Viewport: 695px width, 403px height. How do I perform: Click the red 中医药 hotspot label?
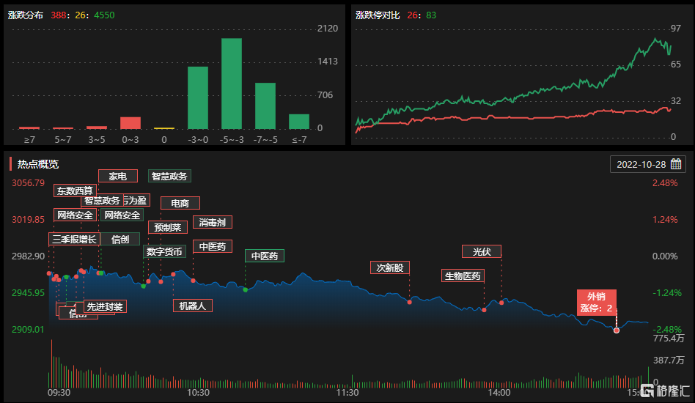tap(213, 247)
